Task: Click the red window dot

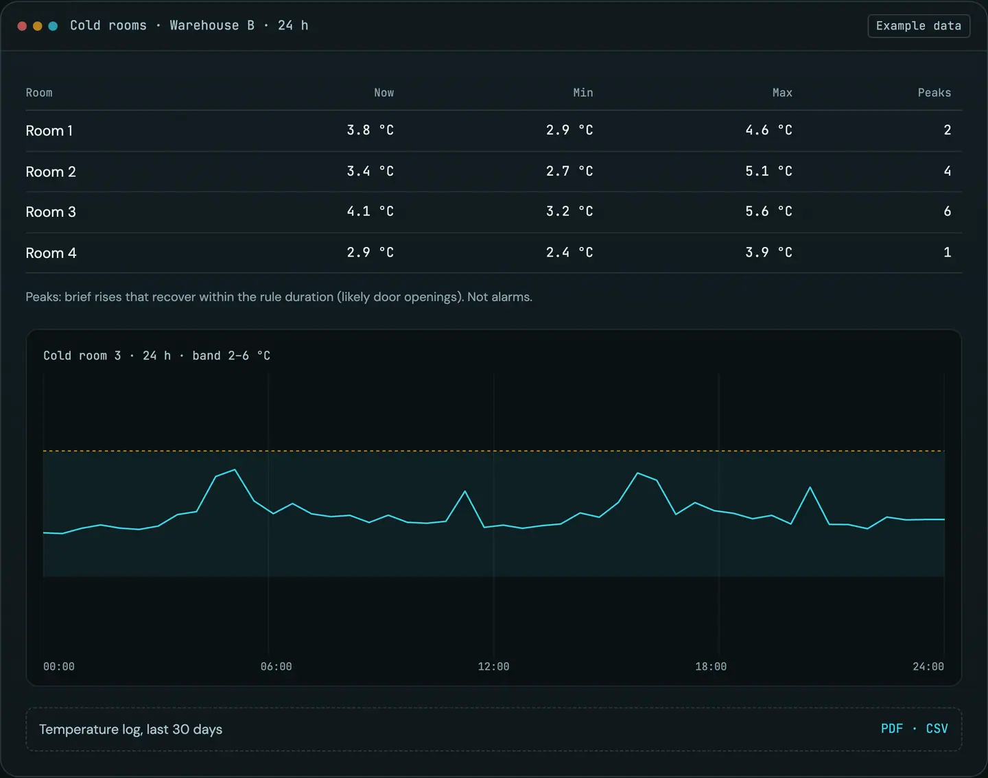Action: tap(22, 26)
